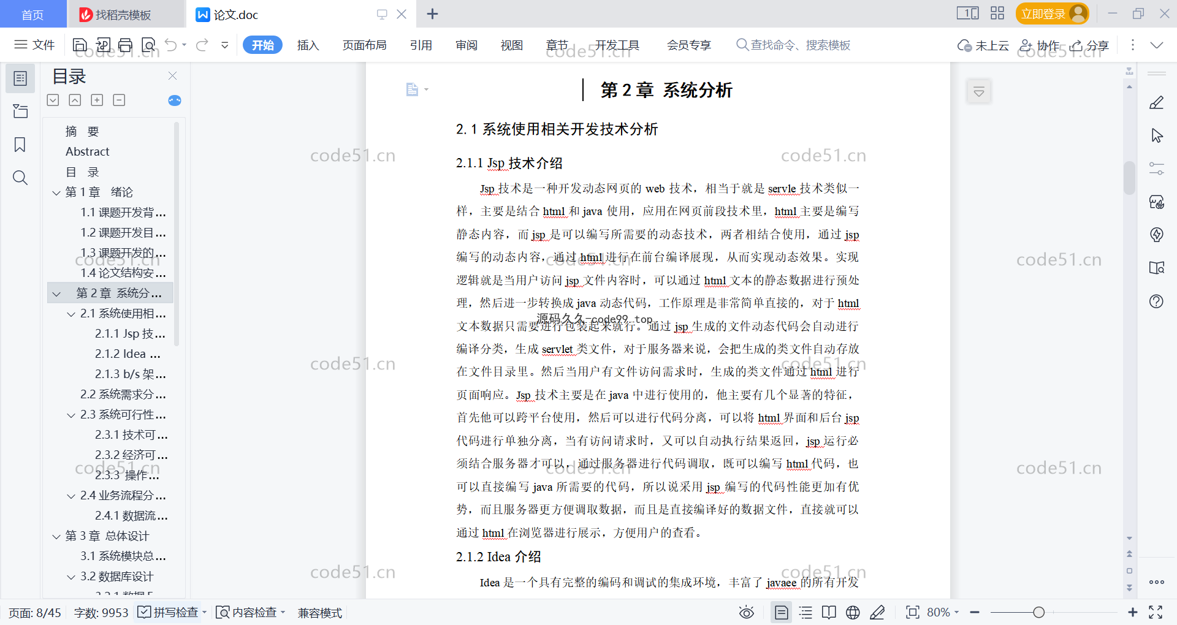Collapse the 2.4 业务流程分 outline node
This screenshot has width=1177, height=625.
click(x=71, y=496)
